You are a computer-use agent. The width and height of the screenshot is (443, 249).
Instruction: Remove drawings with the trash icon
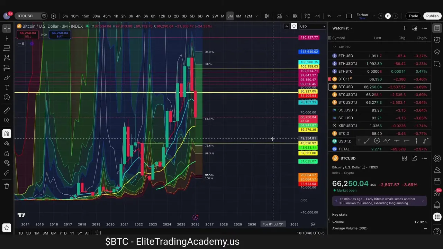click(7, 186)
